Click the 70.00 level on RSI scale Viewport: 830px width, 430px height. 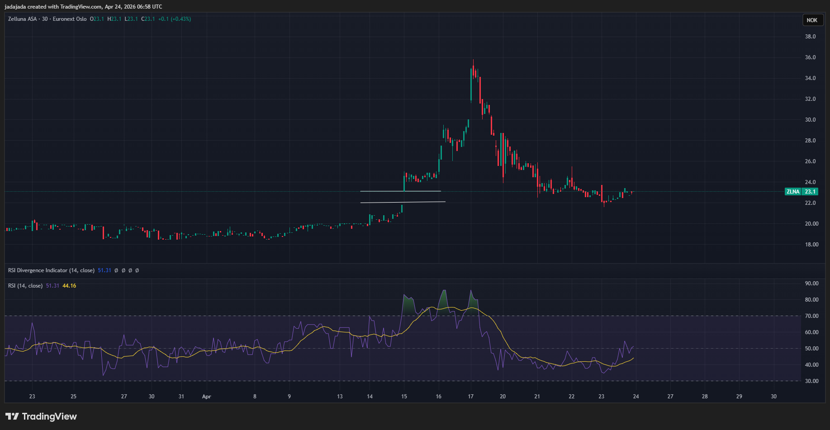pos(811,316)
